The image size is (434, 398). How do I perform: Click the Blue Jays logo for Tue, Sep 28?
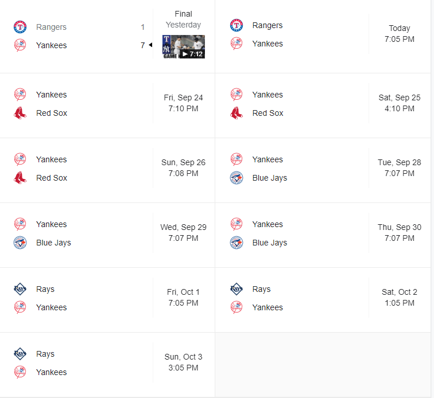point(237,178)
